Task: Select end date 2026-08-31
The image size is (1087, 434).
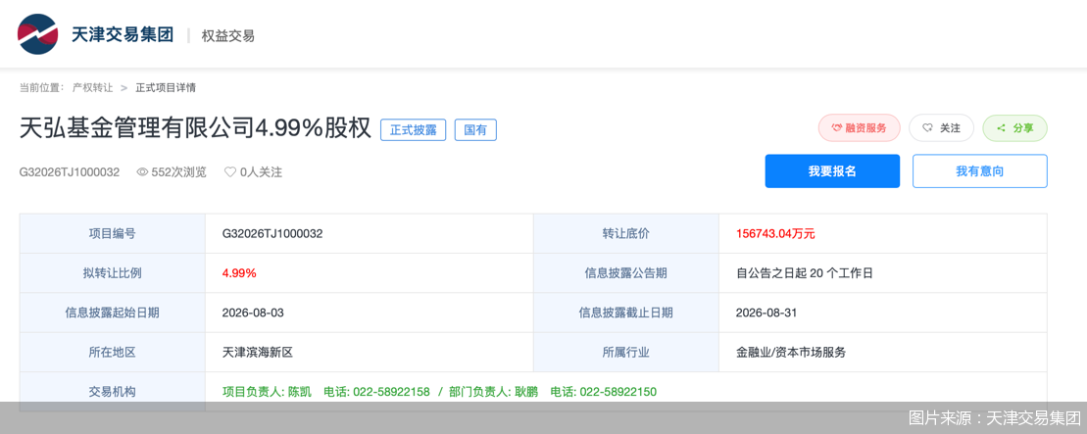Action: coord(766,313)
